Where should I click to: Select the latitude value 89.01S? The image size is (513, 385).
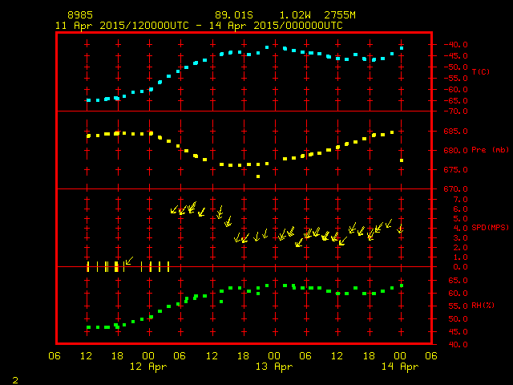pos(234,15)
